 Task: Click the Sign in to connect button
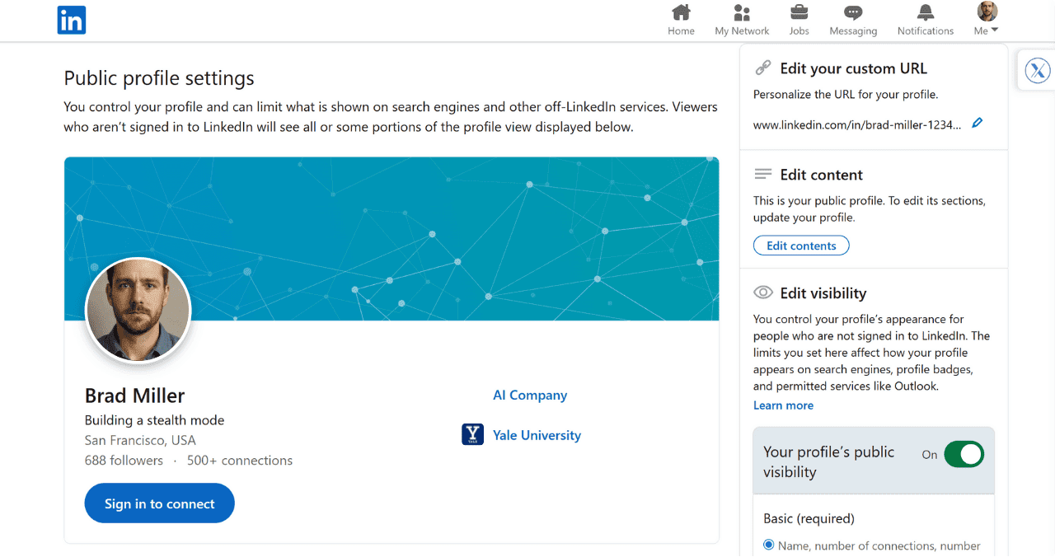[159, 503]
